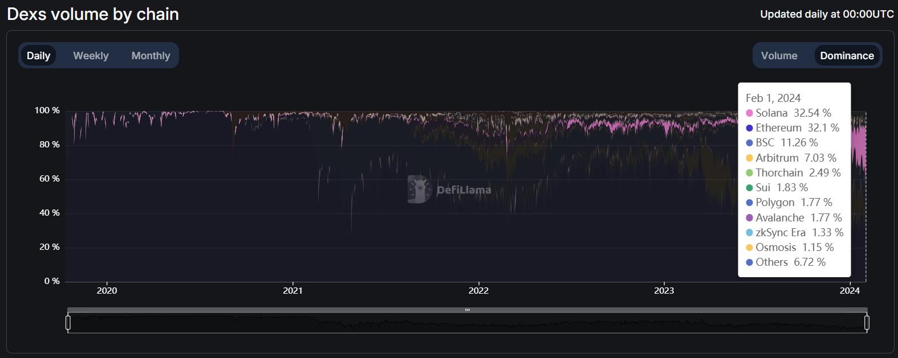Click the 'Polygon 1.77 %' tooltip row
The height and width of the screenshot is (358, 898).
pos(789,203)
